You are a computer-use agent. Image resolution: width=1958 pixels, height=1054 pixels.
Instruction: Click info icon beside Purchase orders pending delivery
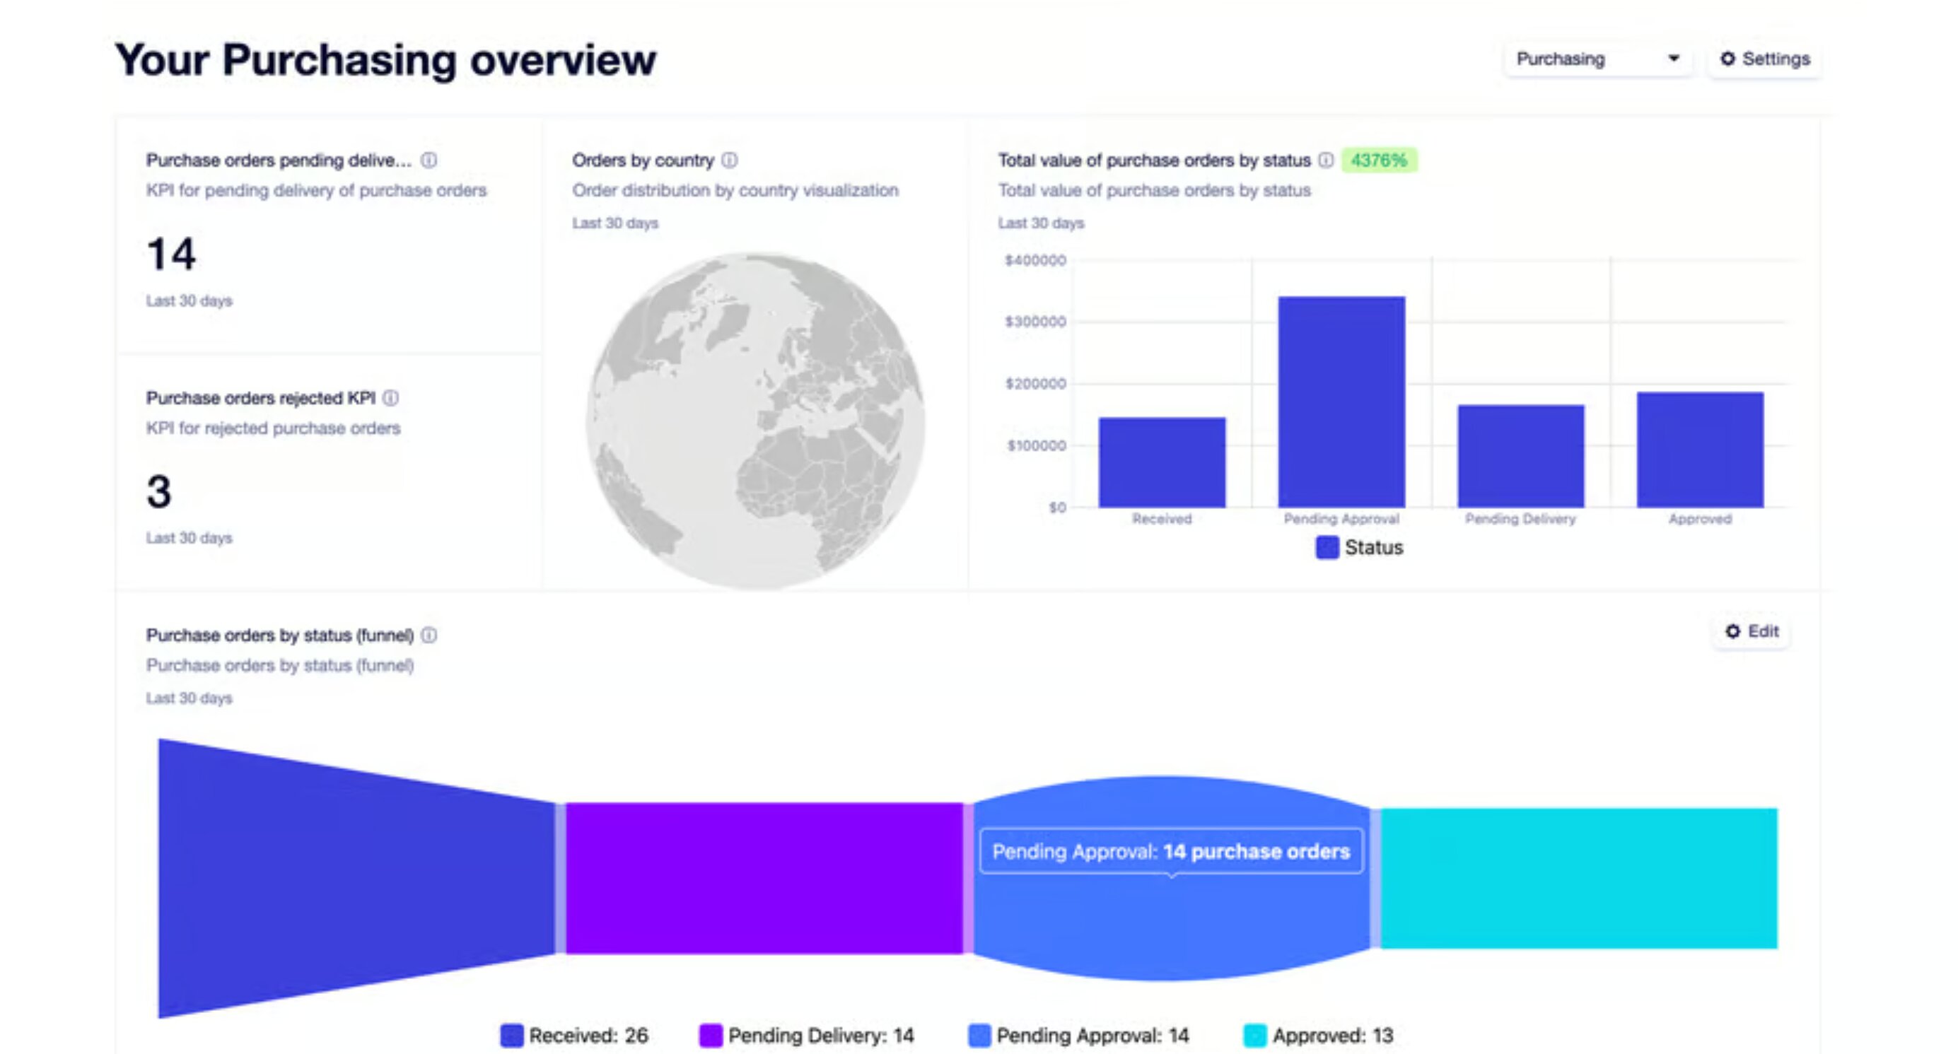429,160
